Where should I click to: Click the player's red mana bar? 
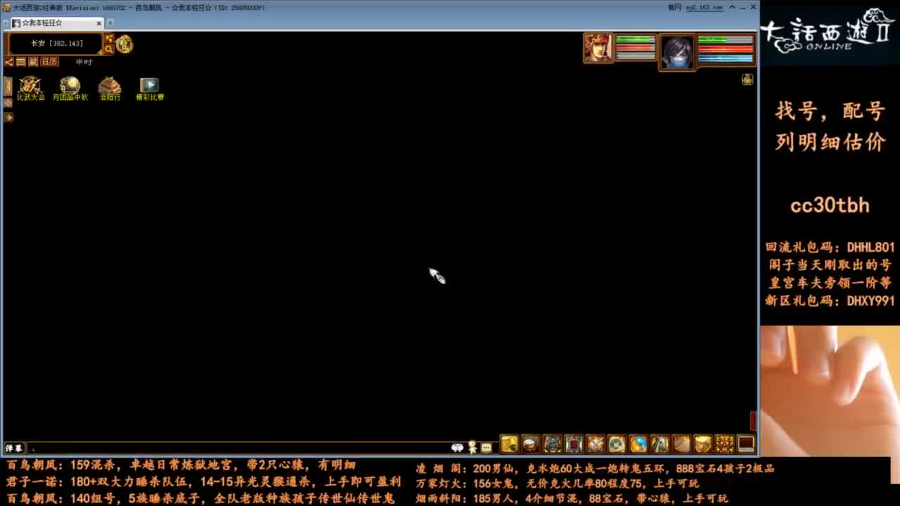click(725, 50)
